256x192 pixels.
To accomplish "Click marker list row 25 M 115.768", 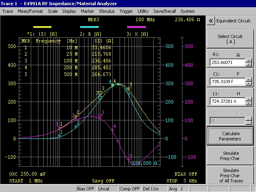I will point(68,54).
